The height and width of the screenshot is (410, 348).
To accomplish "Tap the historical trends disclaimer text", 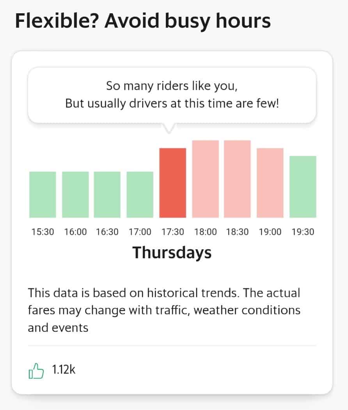I will (164, 310).
